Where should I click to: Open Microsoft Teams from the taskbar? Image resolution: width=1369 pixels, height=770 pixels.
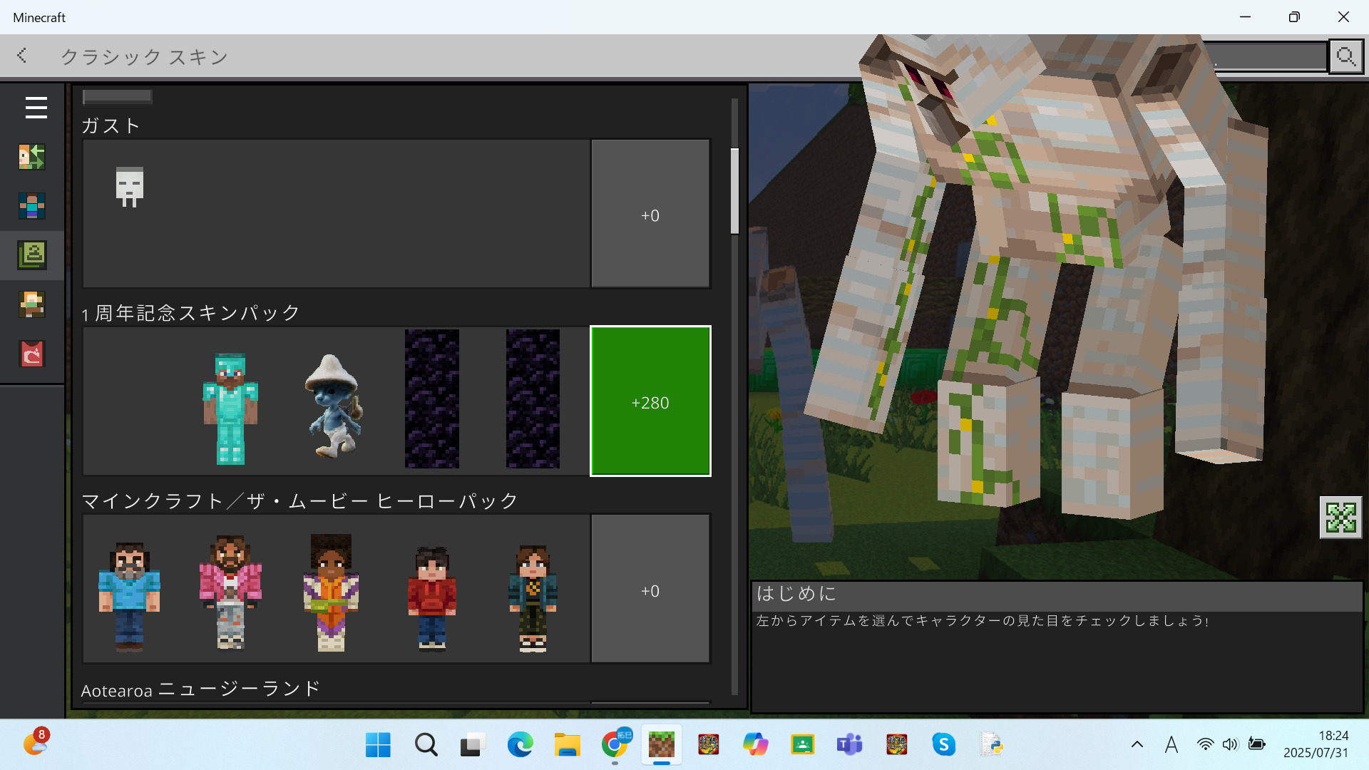pyautogui.click(x=849, y=745)
